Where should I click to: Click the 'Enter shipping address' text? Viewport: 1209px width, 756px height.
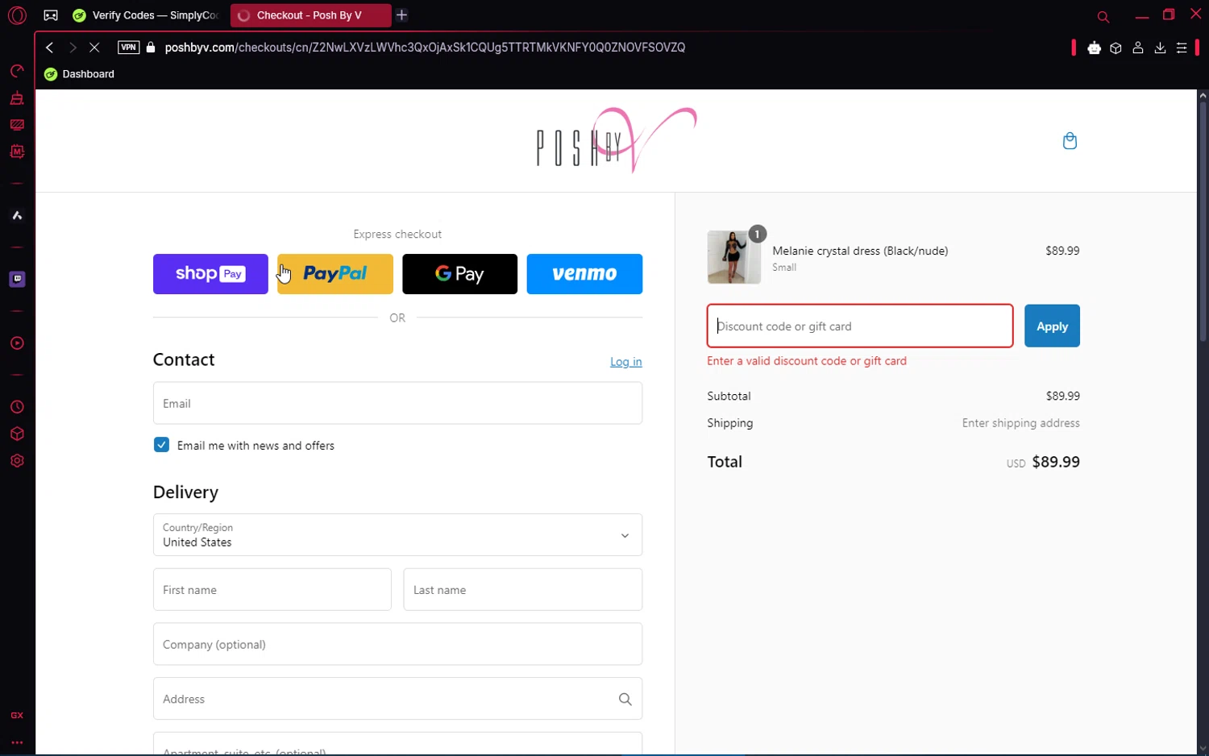coord(1020,423)
